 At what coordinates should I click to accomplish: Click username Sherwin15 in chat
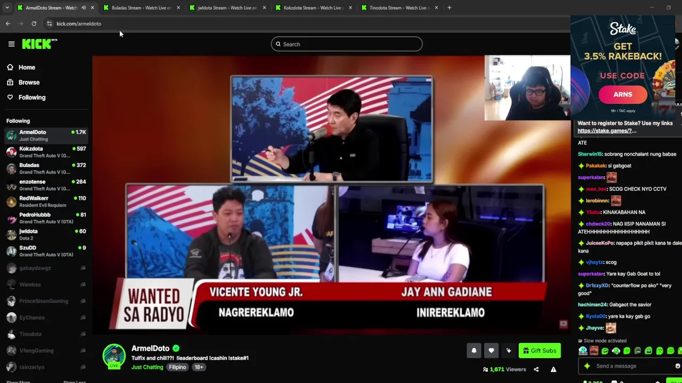point(590,154)
